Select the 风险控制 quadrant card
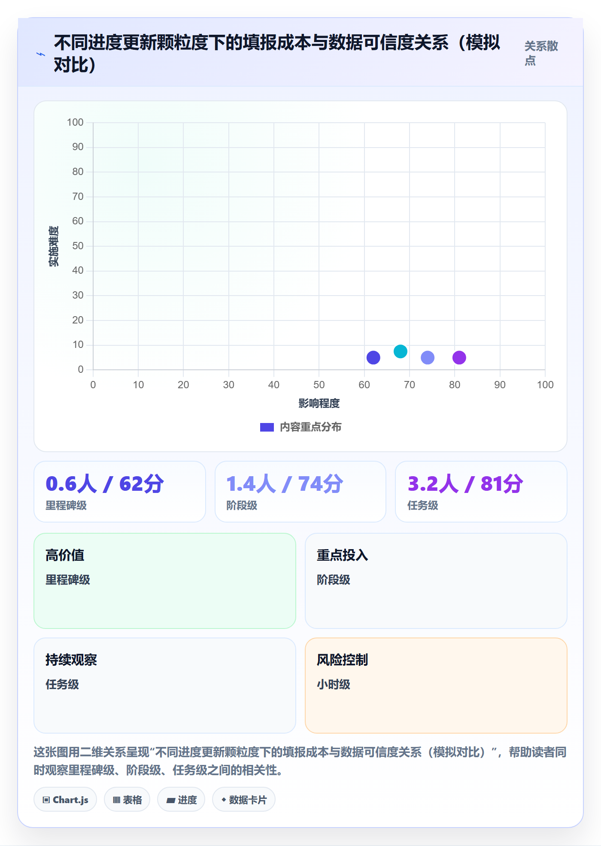601x846 pixels. pos(436,686)
